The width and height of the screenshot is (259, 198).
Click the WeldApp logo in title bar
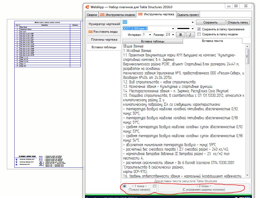tap(87, 7)
